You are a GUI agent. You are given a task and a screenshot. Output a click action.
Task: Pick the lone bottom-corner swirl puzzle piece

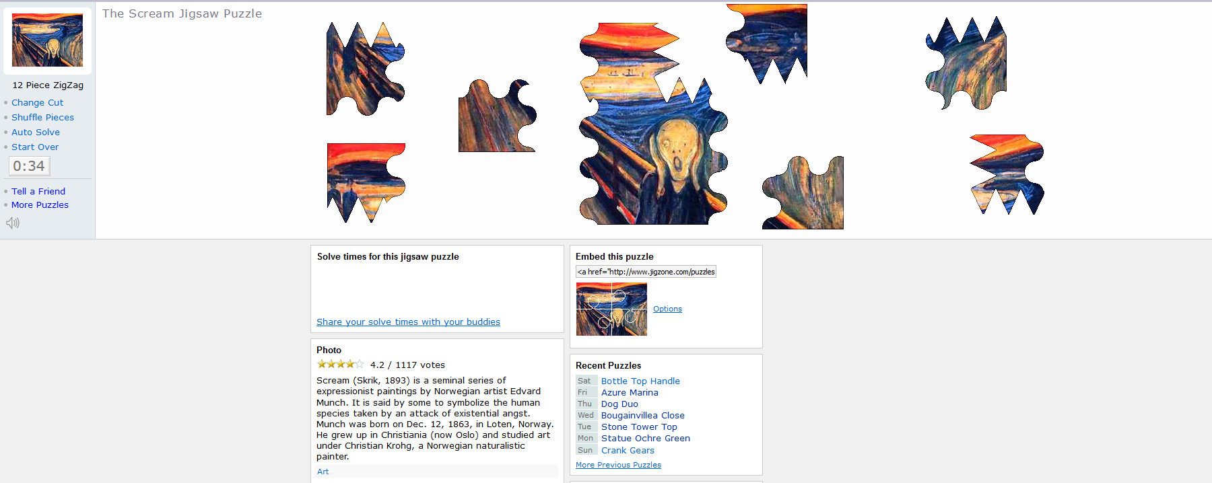[x=803, y=193]
